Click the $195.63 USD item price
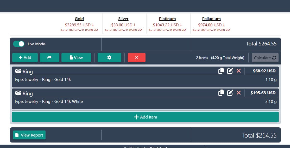The width and height of the screenshot is (290, 148). tap(263, 93)
